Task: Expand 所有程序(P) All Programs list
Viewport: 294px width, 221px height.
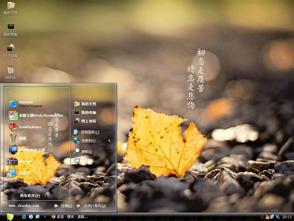Action: coord(29,196)
